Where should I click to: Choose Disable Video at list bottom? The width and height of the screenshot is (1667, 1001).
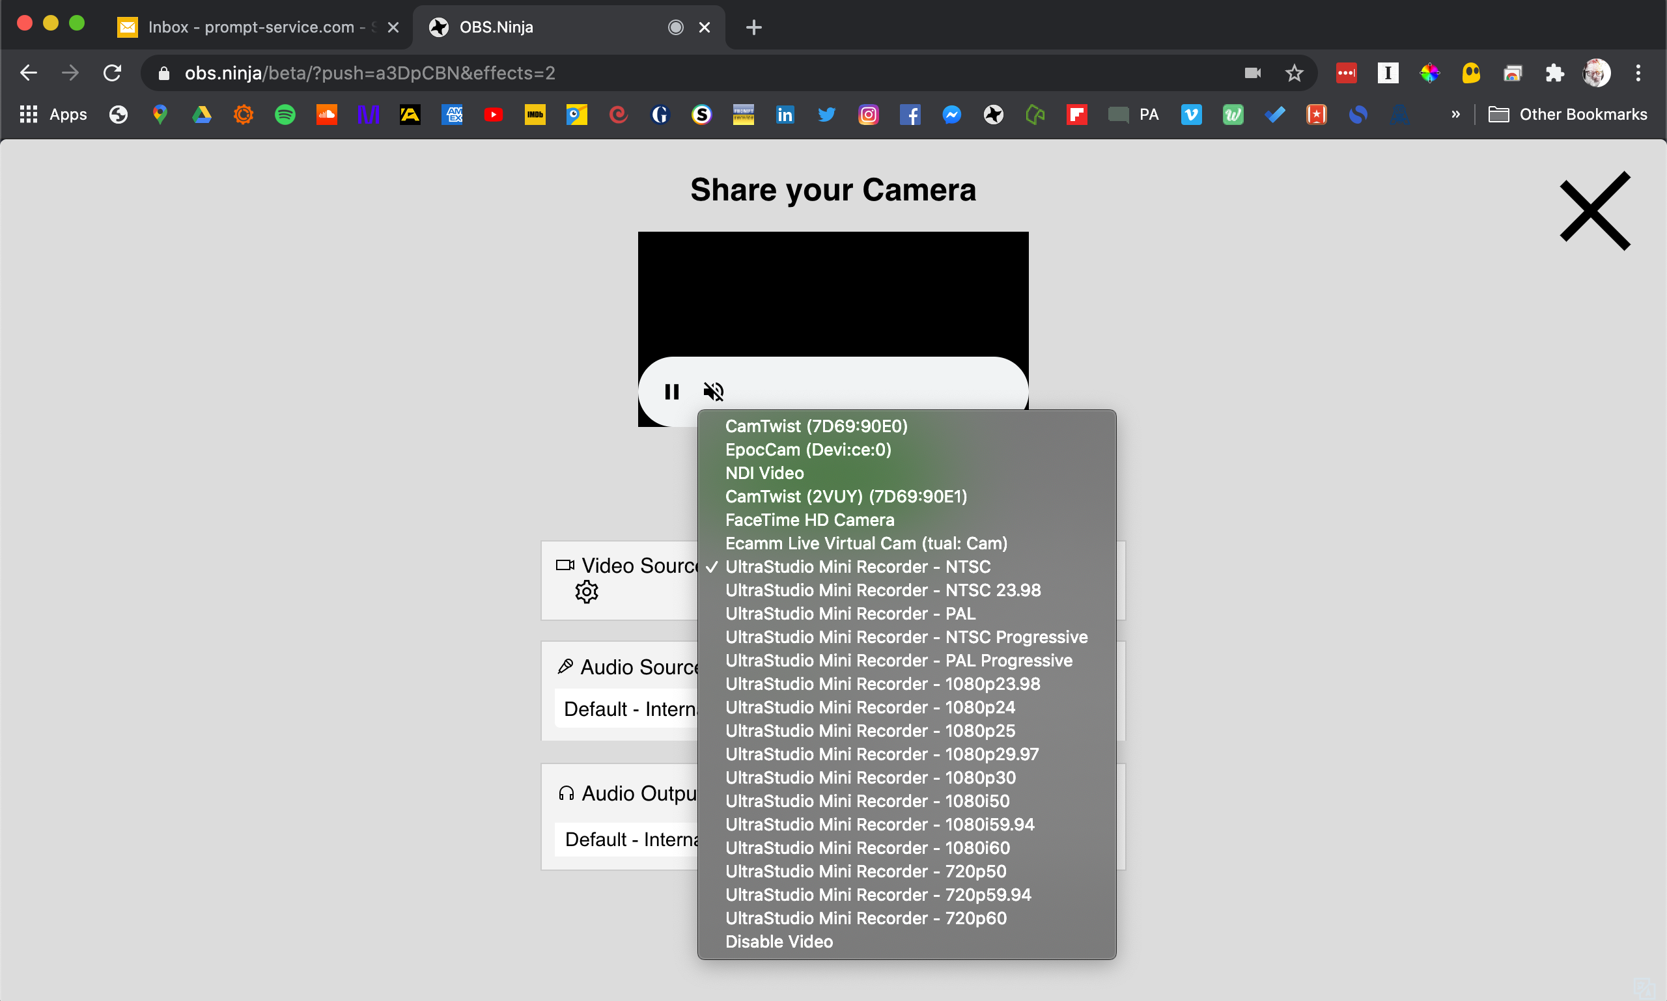click(x=778, y=942)
